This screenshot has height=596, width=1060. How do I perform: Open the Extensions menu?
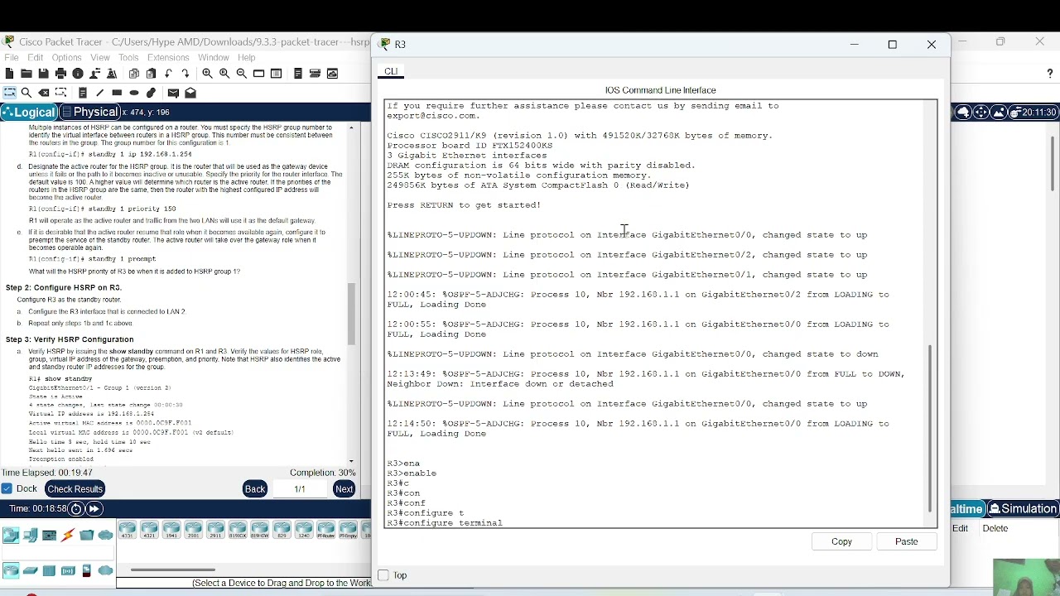click(168, 58)
